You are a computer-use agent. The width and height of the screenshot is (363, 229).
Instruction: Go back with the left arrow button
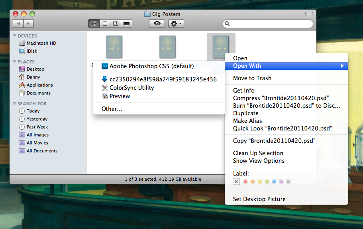click(18, 24)
